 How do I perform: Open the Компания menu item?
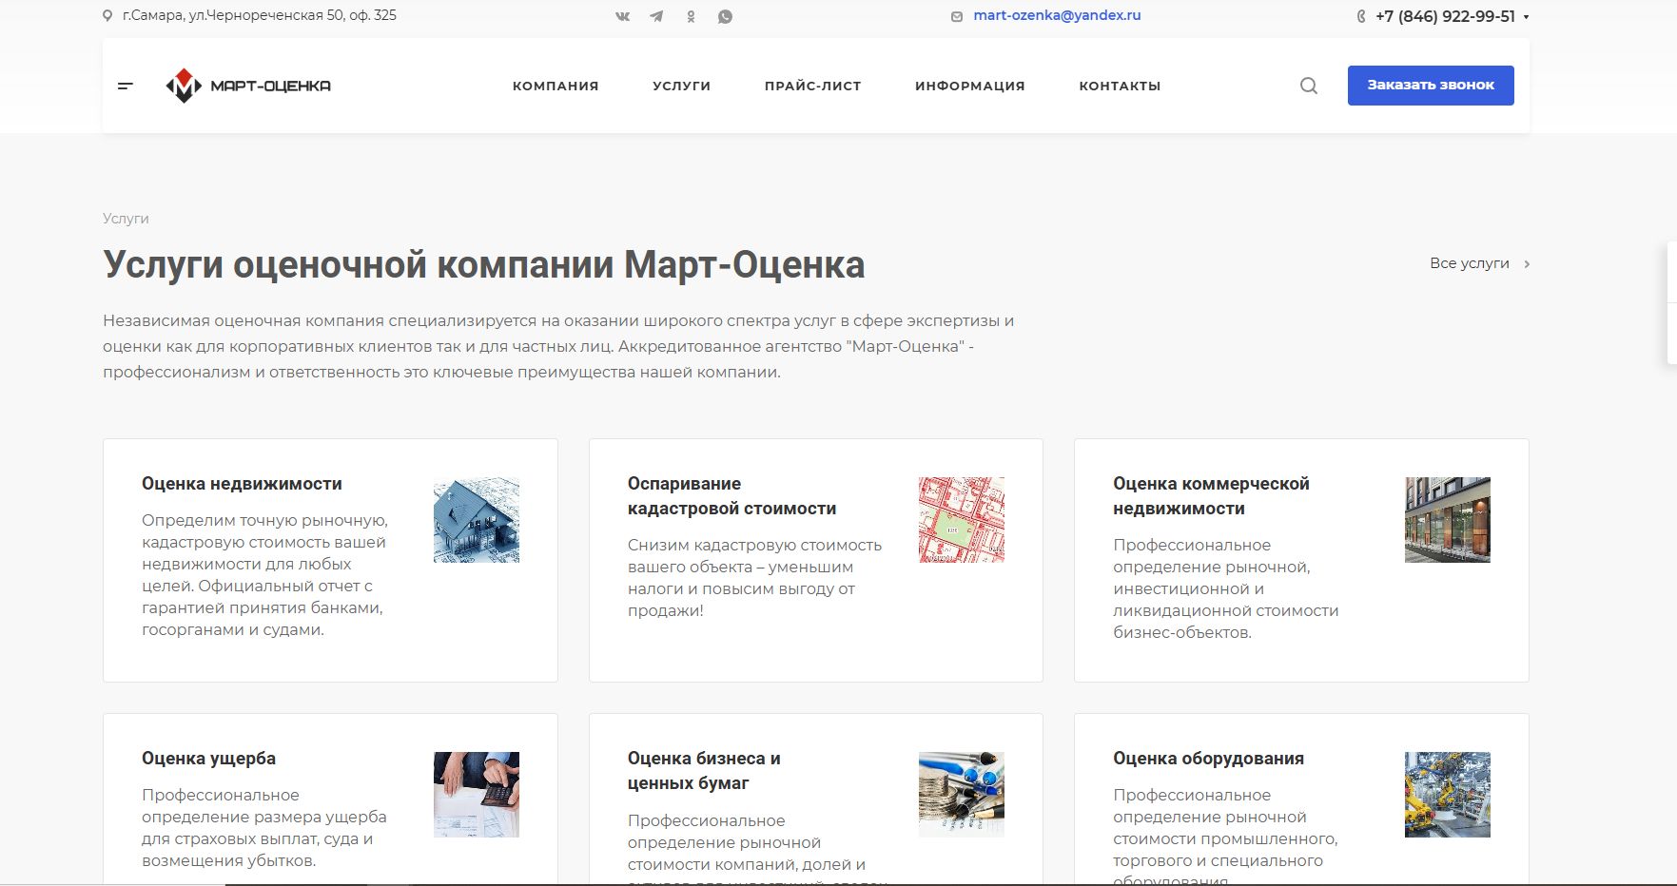(556, 86)
